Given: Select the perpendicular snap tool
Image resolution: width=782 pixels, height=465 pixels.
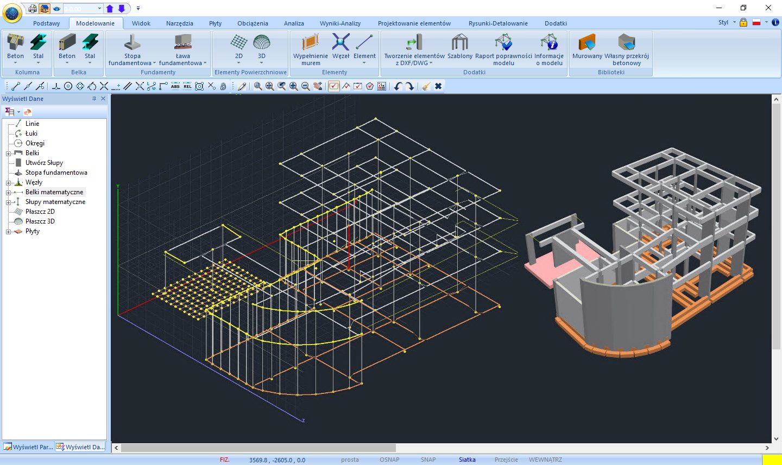Looking at the screenshot, I should (x=56, y=86).
